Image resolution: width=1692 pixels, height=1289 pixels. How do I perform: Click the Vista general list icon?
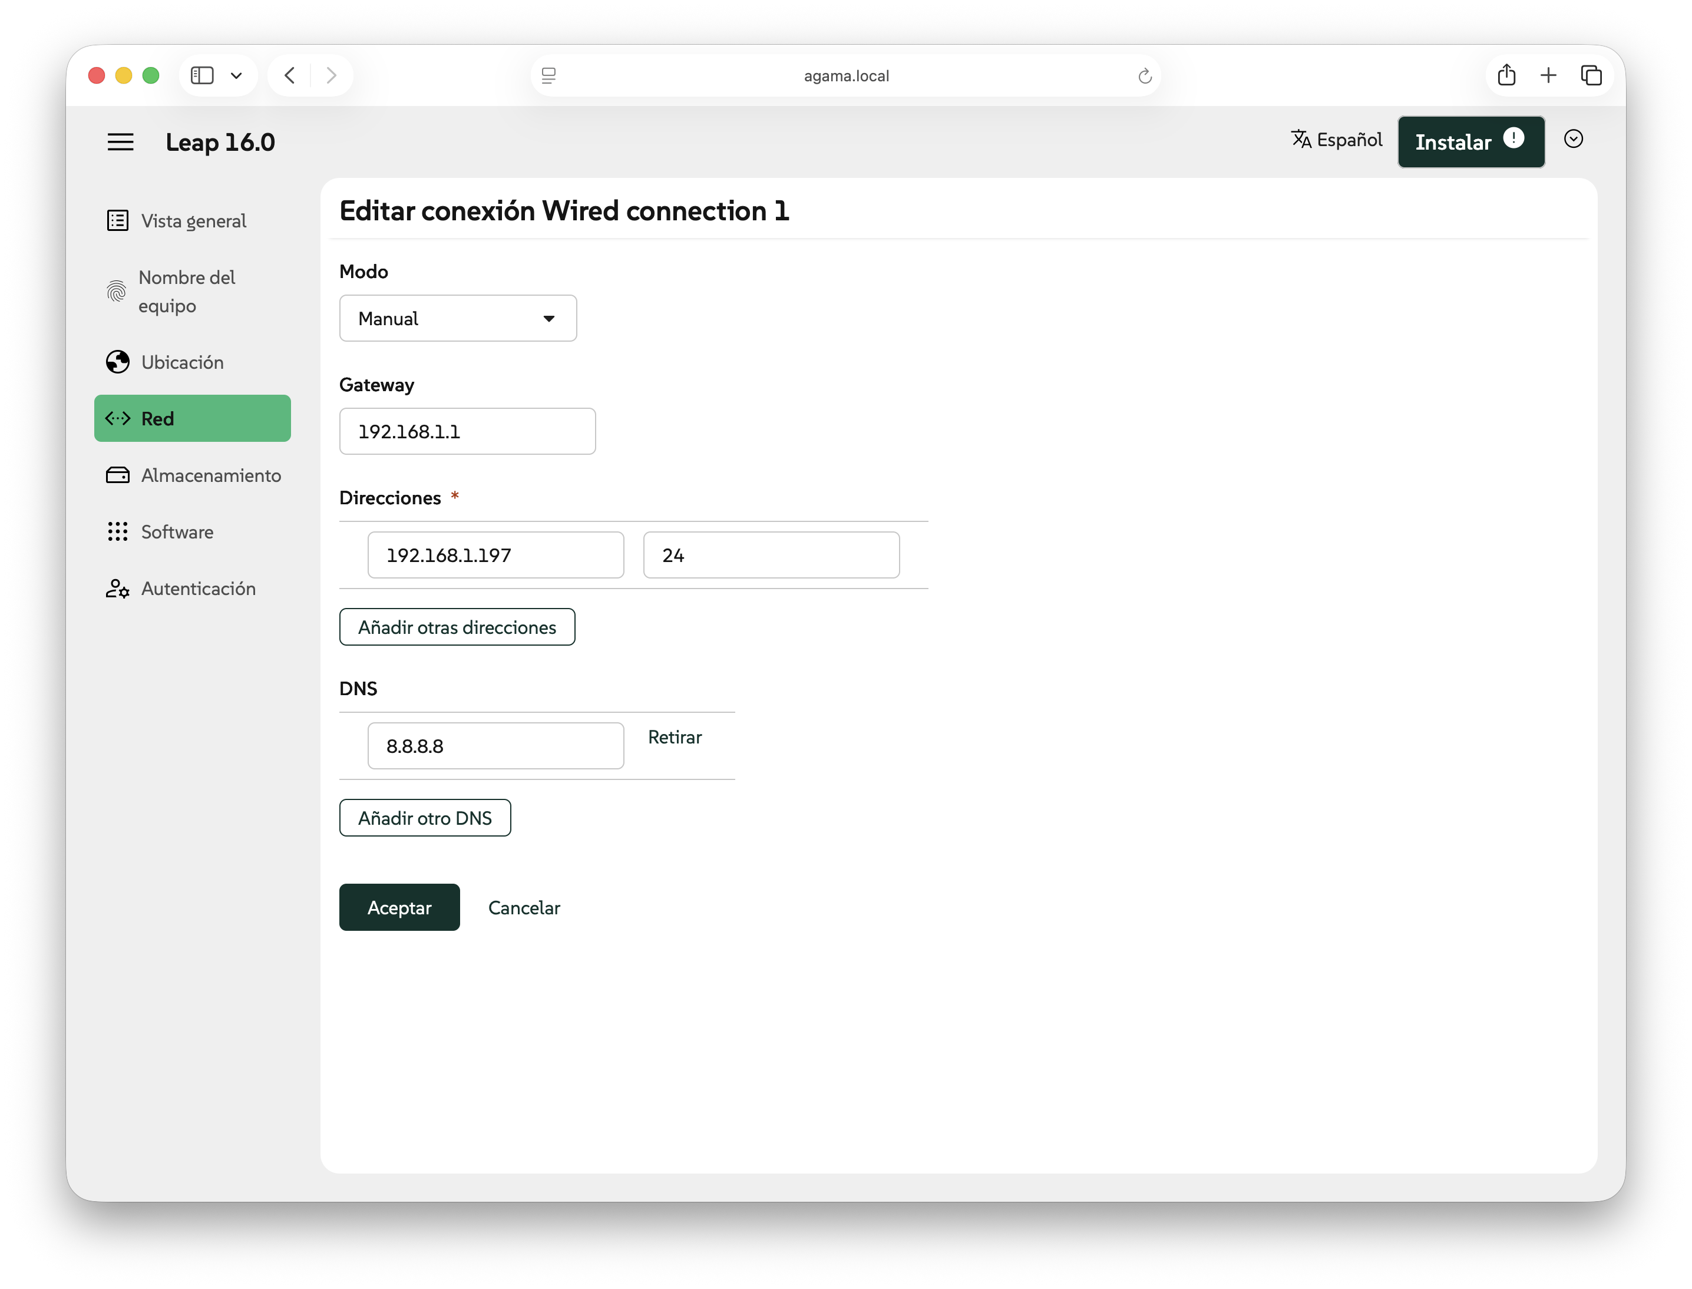click(117, 221)
